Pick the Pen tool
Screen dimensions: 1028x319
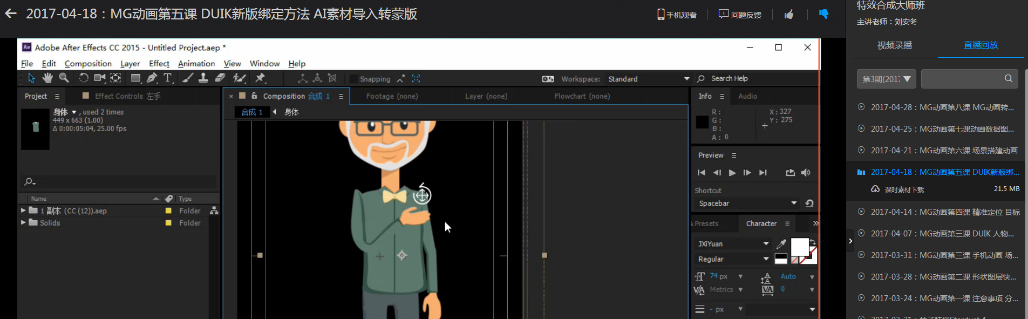(152, 78)
